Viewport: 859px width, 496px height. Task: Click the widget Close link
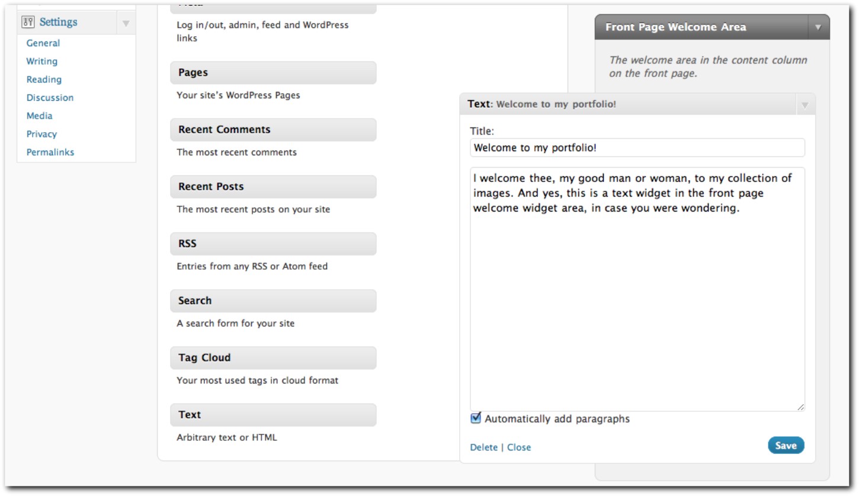pyautogui.click(x=519, y=447)
